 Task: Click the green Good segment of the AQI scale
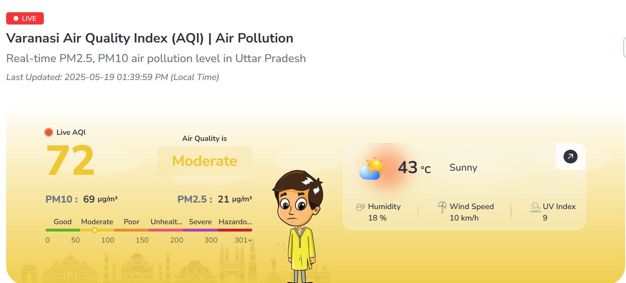pyautogui.click(x=62, y=230)
